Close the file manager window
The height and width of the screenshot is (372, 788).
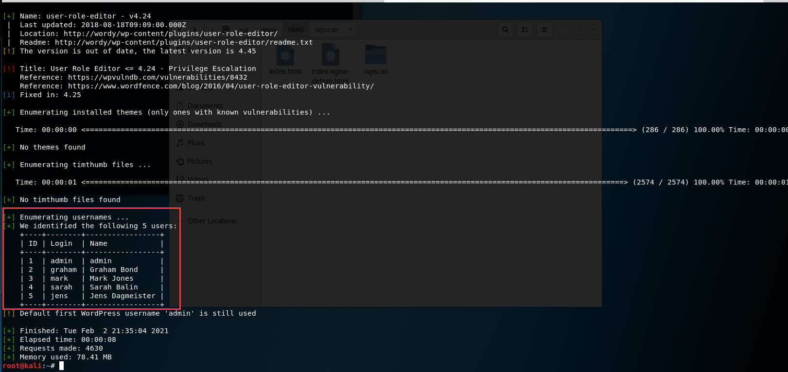(x=594, y=30)
